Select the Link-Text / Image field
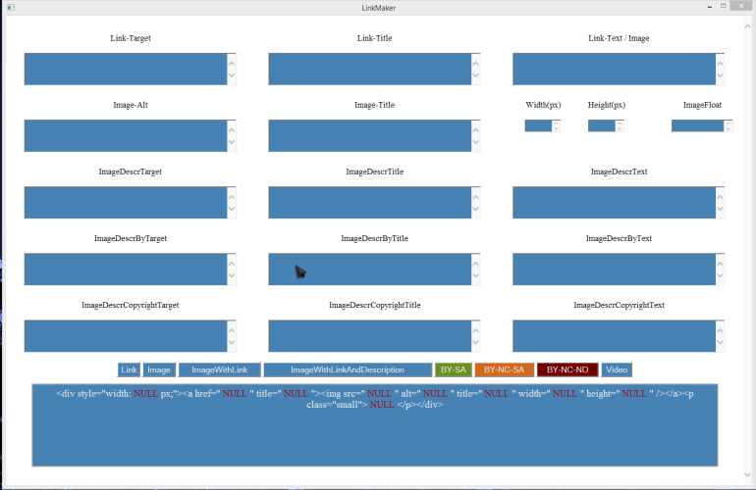The image size is (756, 490). [614, 70]
